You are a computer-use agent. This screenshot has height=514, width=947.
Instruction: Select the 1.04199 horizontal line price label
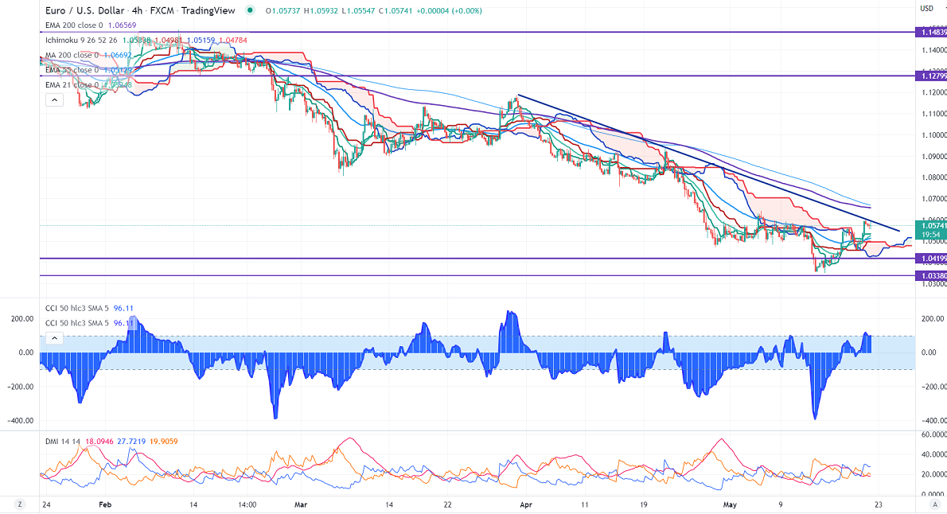[x=931, y=259]
